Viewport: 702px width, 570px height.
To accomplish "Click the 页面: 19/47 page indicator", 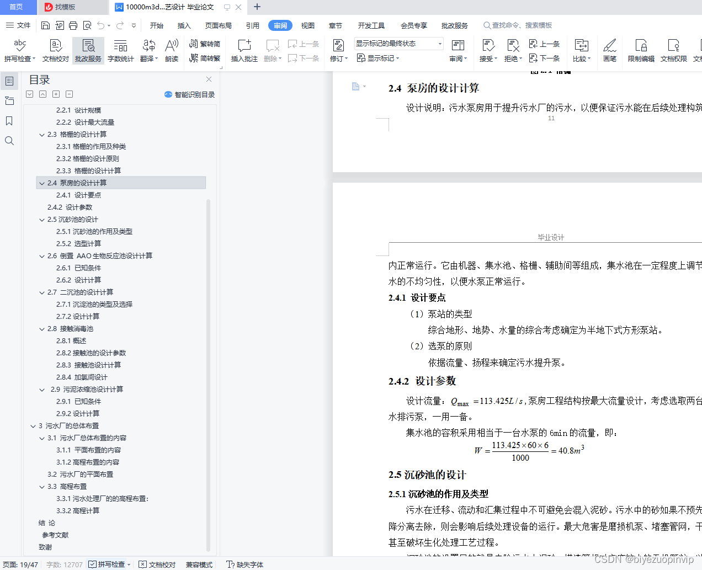I will point(20,564).
